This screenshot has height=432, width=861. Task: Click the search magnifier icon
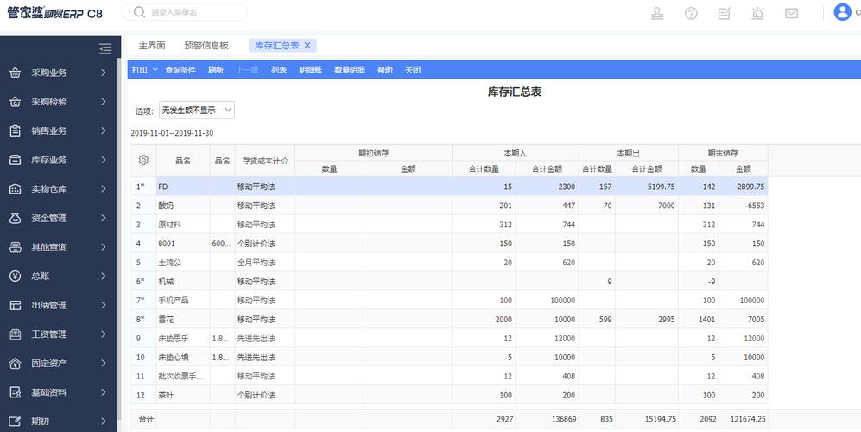[140, 12]
